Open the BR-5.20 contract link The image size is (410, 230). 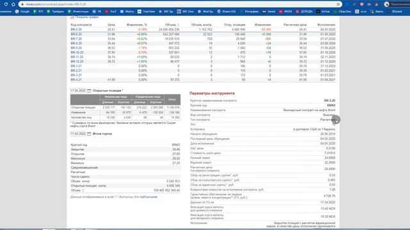(76, 29)
